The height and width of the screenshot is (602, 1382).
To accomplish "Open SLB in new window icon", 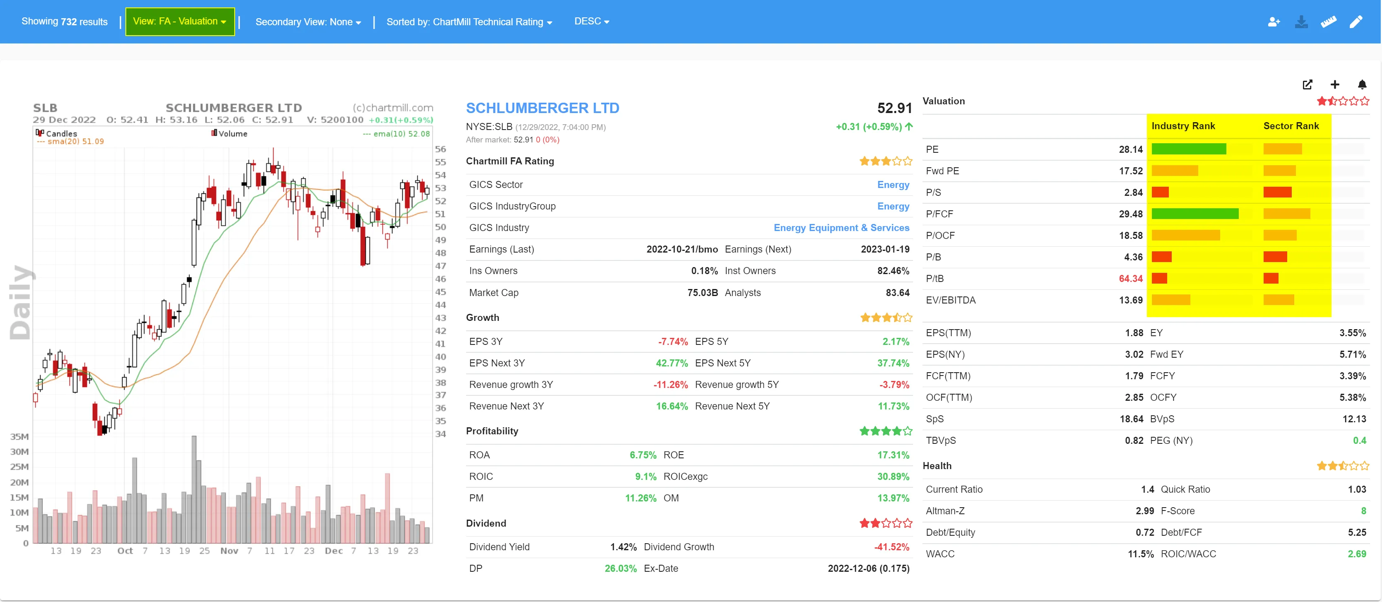I will point(1307,85).
